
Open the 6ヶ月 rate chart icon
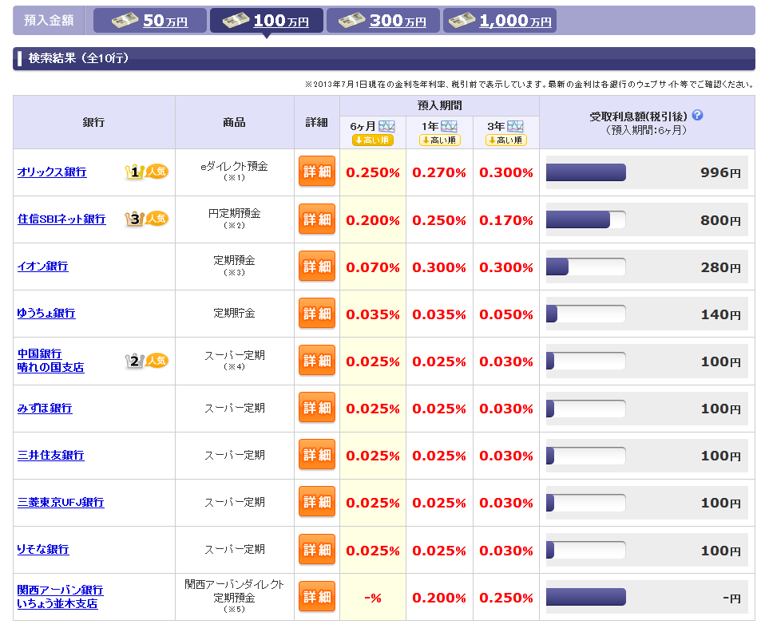pos(386,126)
